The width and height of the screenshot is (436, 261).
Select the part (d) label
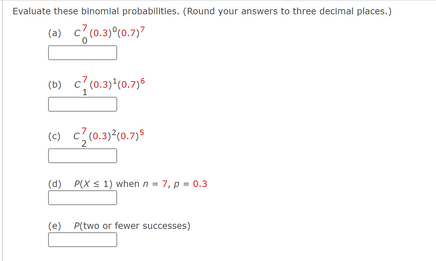point(55,184)
